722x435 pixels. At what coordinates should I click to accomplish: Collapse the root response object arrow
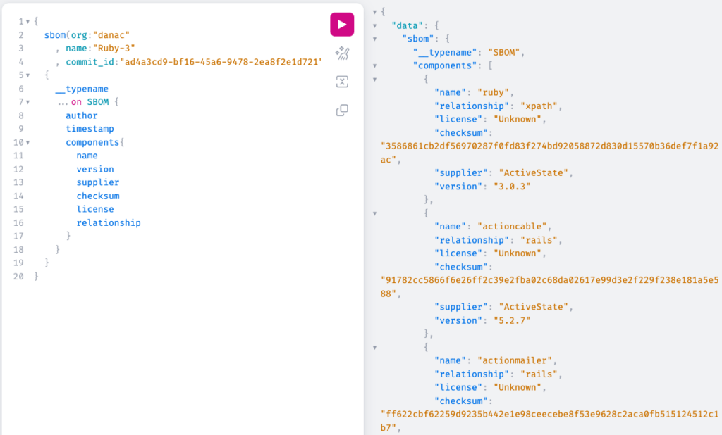tap(374, 12)
